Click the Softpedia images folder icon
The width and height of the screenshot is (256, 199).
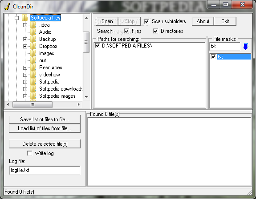point(33,96)
